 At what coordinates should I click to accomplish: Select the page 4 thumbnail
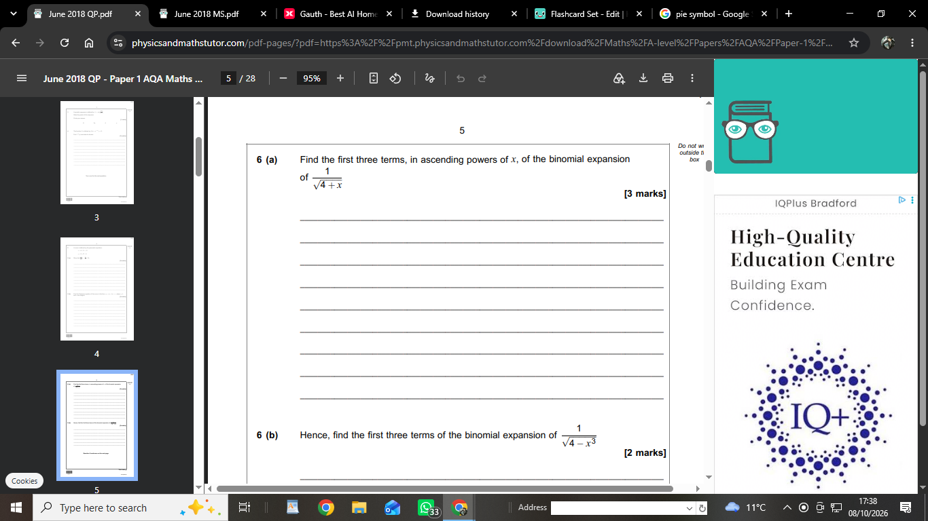click(97, 289)
